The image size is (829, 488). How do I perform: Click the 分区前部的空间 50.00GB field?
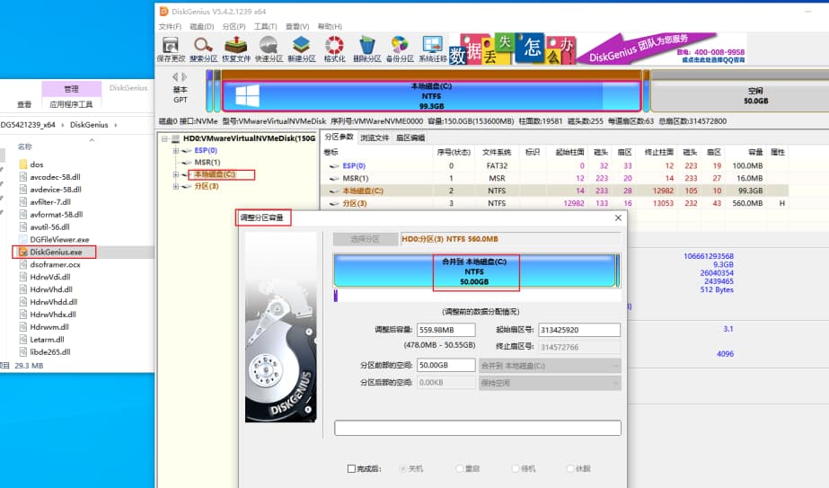[445, 365]
